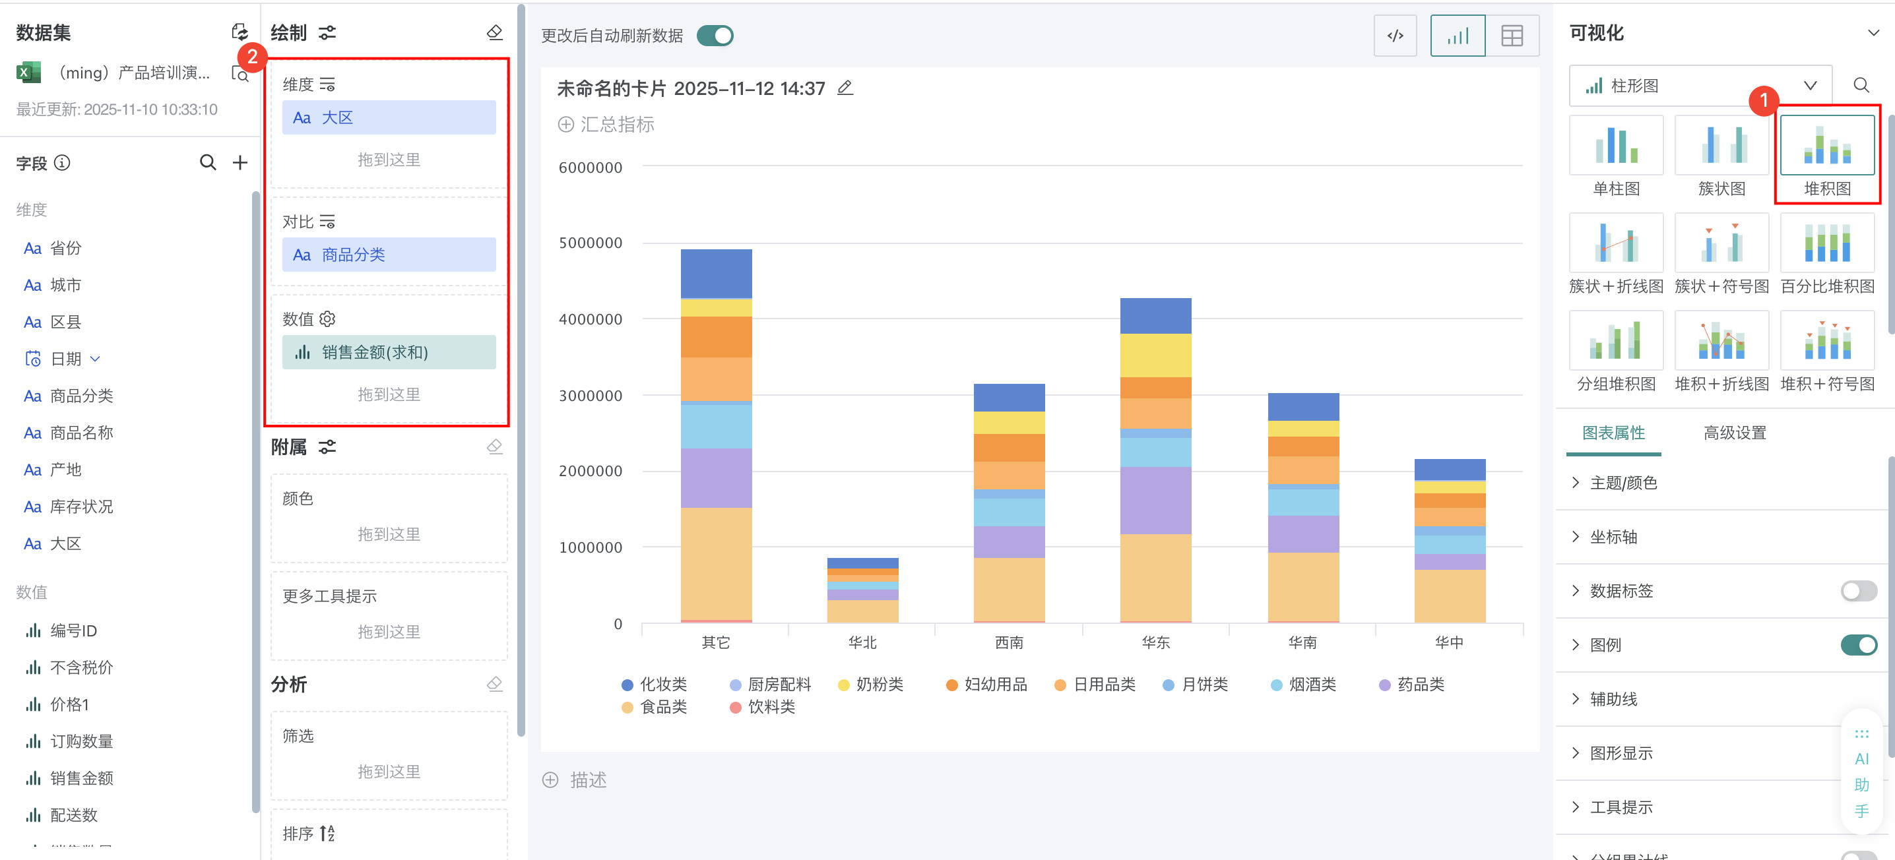Click the plus icon to add a field

[240, 162]
